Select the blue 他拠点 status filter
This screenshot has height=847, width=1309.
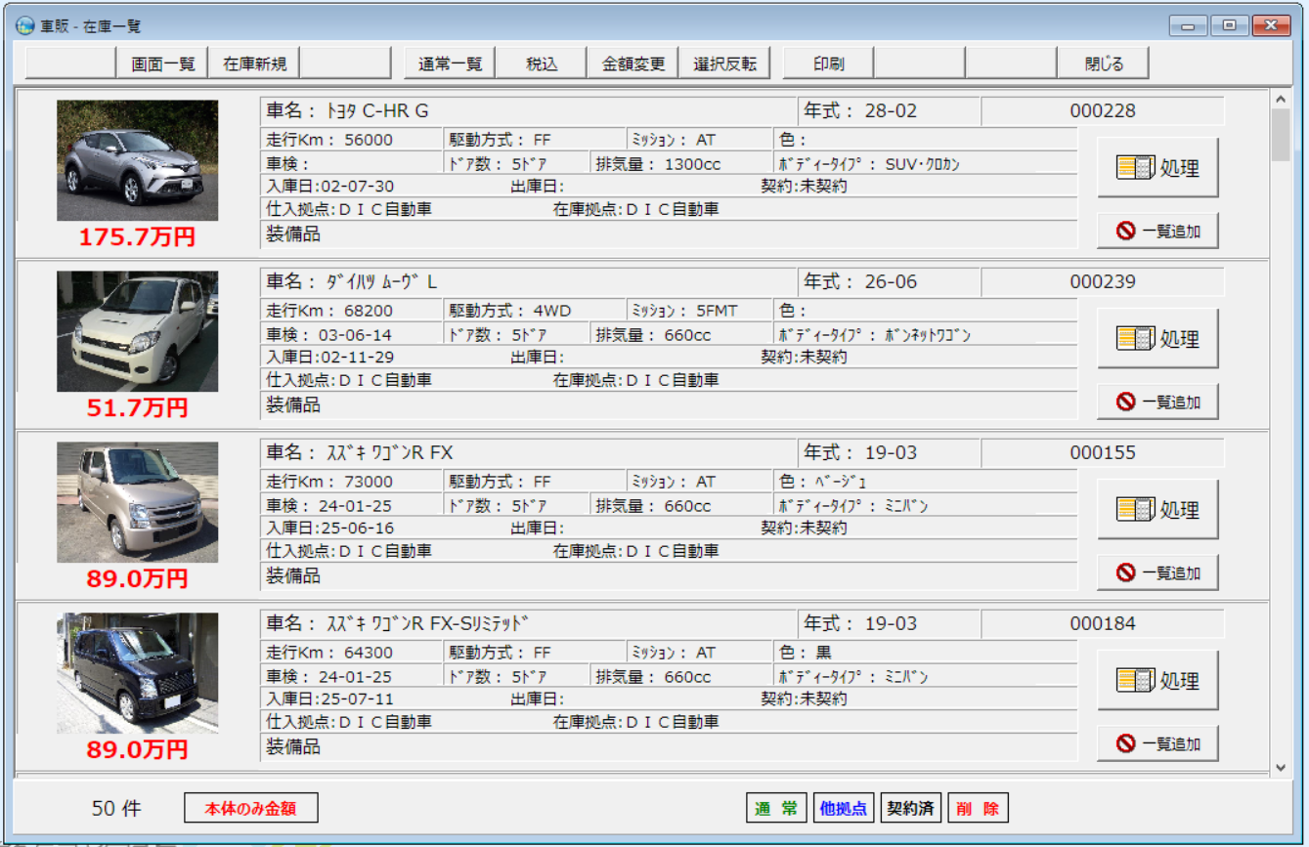844,808
